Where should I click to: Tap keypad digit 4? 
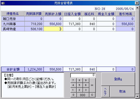73,85
